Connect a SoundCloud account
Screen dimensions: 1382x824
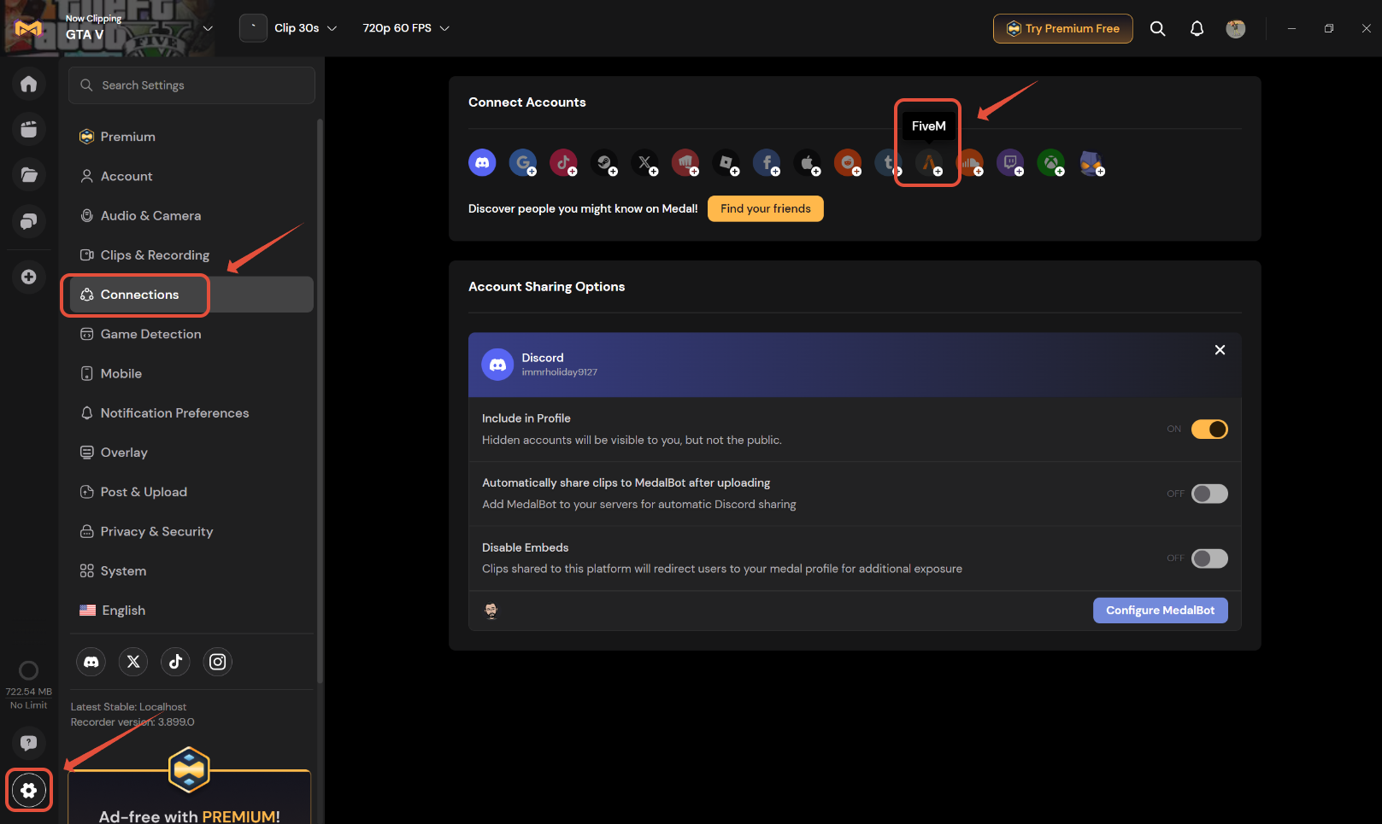(969, 162)
